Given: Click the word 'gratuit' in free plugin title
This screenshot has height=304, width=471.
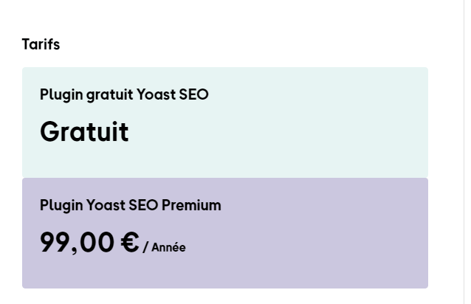Looking at the screenshot, I should point(110,94).
